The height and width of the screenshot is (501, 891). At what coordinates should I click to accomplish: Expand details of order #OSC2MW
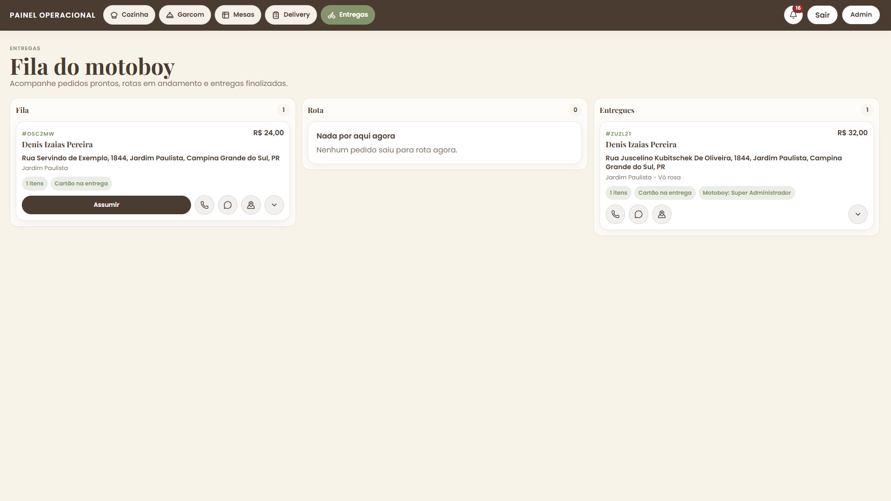point(274,205)
